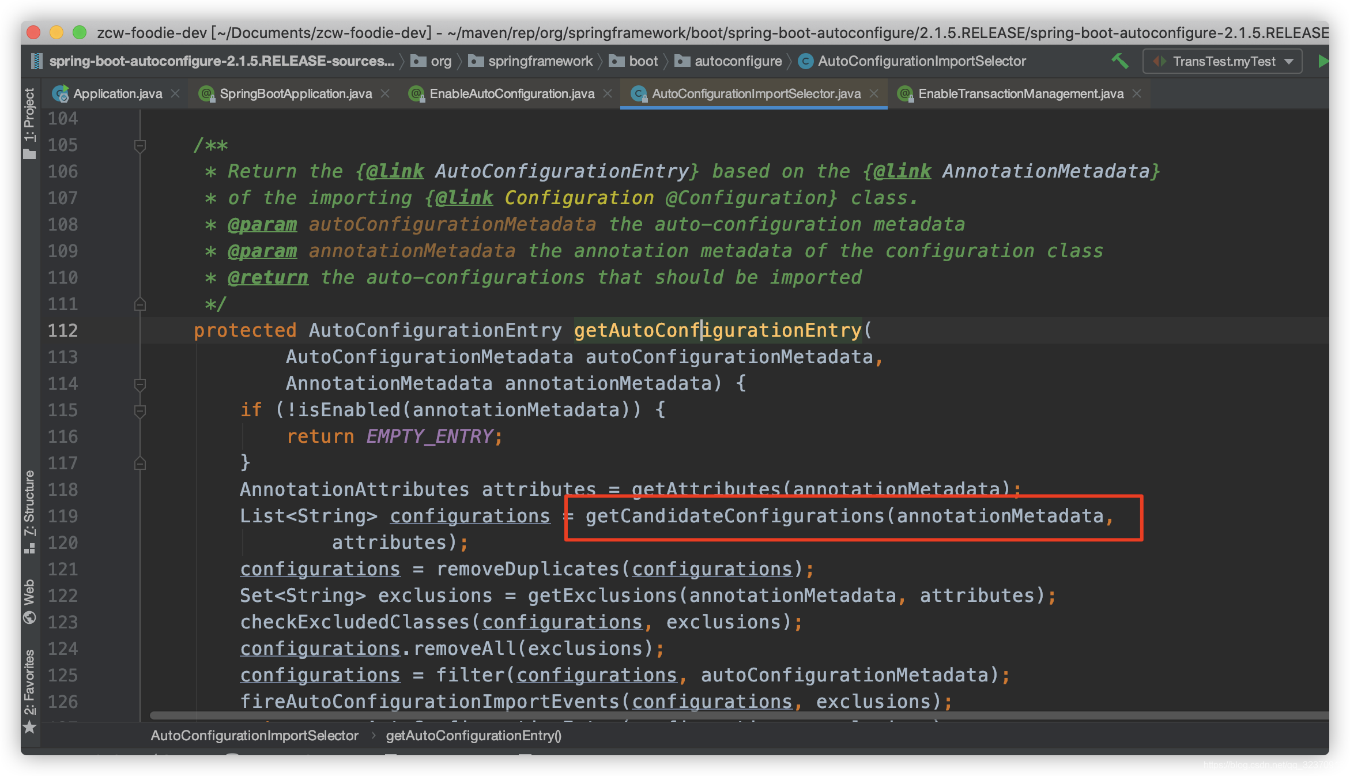Switch to the EnableTransactionManagement.java tab
1350x776 pixels.
point(1020,93)
